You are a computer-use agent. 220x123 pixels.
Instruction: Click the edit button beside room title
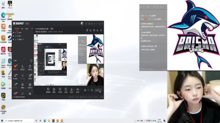click(x=52, y=29)
